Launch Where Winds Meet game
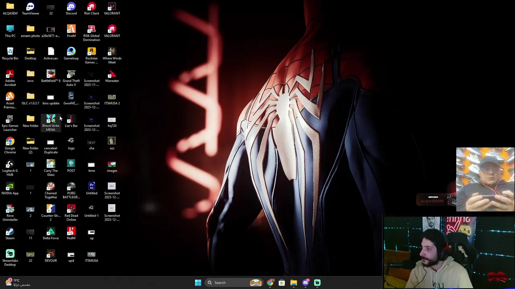 [112, 55]
